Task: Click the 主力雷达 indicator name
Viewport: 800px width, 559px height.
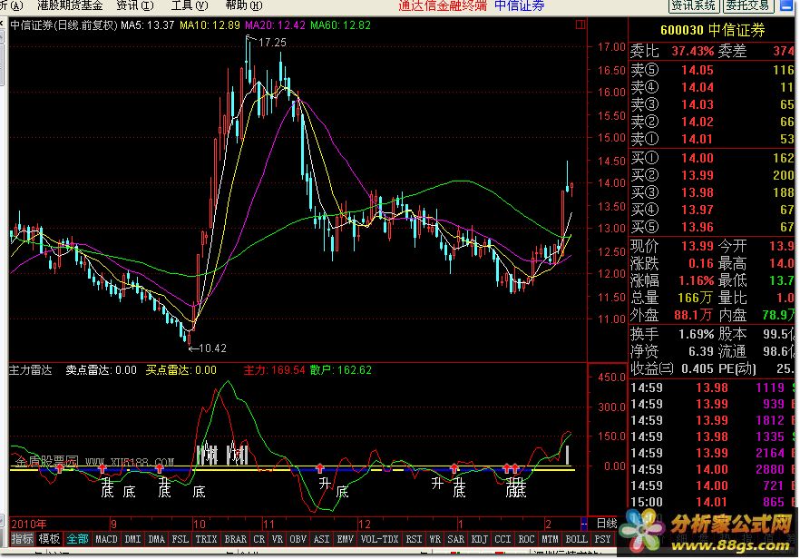Action: (x=31, y=370)
